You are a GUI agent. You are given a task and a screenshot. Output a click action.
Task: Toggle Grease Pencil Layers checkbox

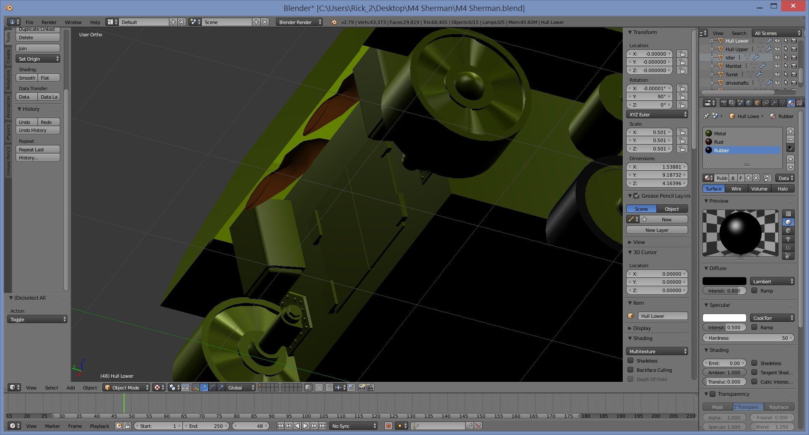coord(636,196)
